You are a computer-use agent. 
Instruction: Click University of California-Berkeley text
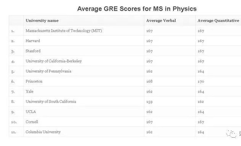54,61
